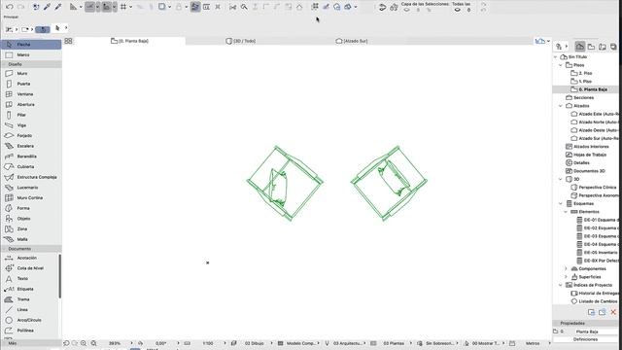Select the Malla mesh tool
This screenshot has width=622, height=350.
coord(31,239)
